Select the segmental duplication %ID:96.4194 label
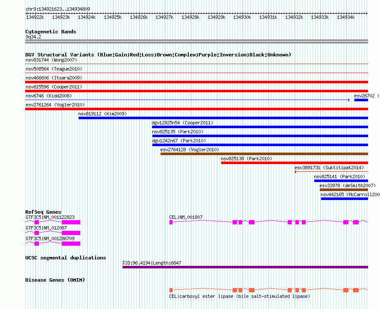The image size is (380, 309). (152, 263)
